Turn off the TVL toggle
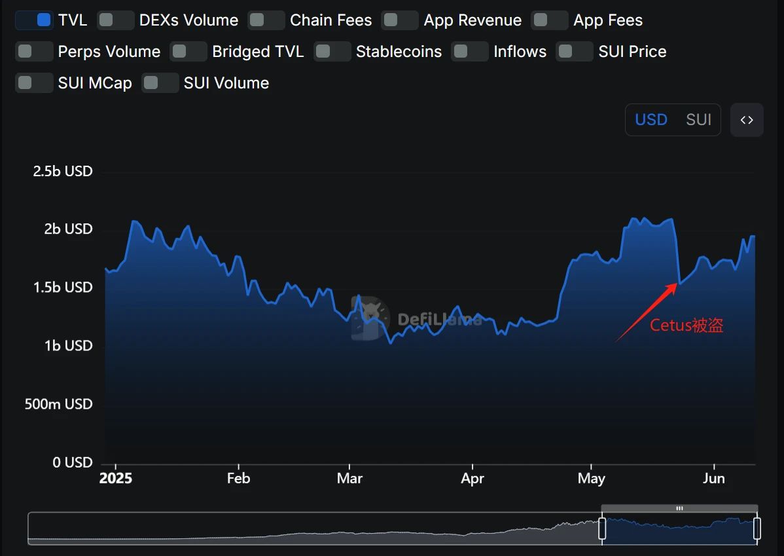The height and width of the screenshot is (556, 784). [x=34, y=20]
